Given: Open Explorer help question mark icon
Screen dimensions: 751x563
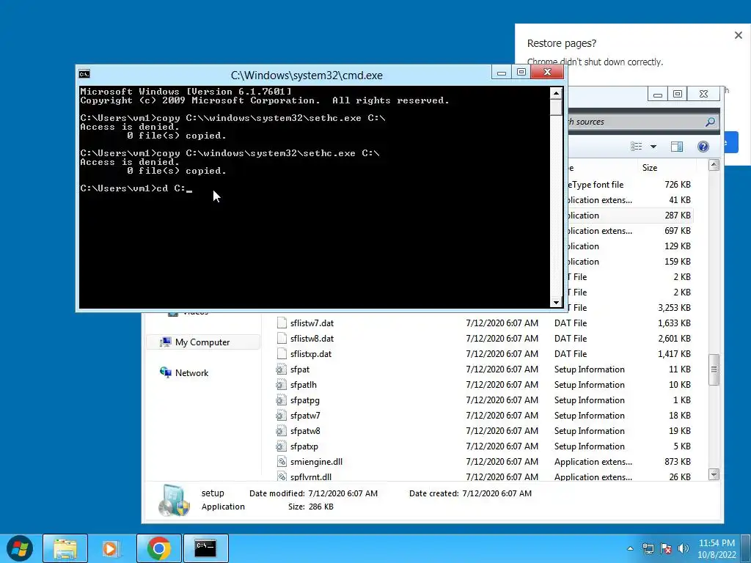Looking at the screenshot, I should [x=703, y=147].
